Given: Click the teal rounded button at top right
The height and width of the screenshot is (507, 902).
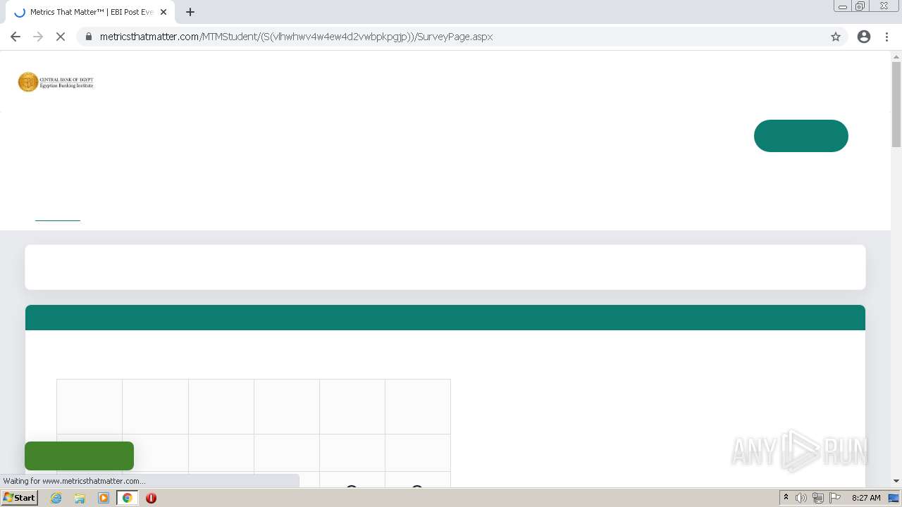Looking at the screenshot, I should [801, 136].
